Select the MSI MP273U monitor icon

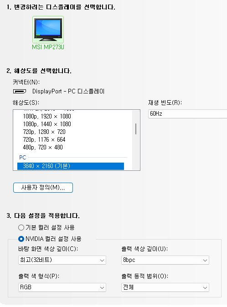48,30
